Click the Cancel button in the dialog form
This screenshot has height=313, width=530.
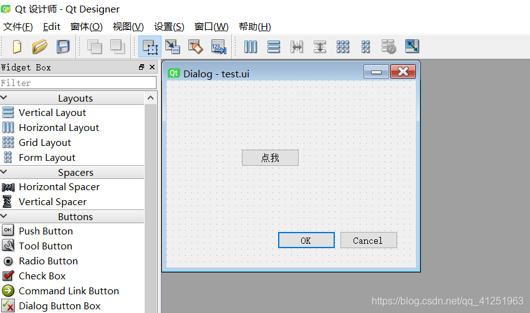tap(369, 240)
